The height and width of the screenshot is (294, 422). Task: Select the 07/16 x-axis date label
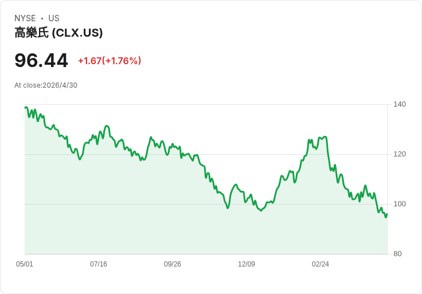[99, 264]
